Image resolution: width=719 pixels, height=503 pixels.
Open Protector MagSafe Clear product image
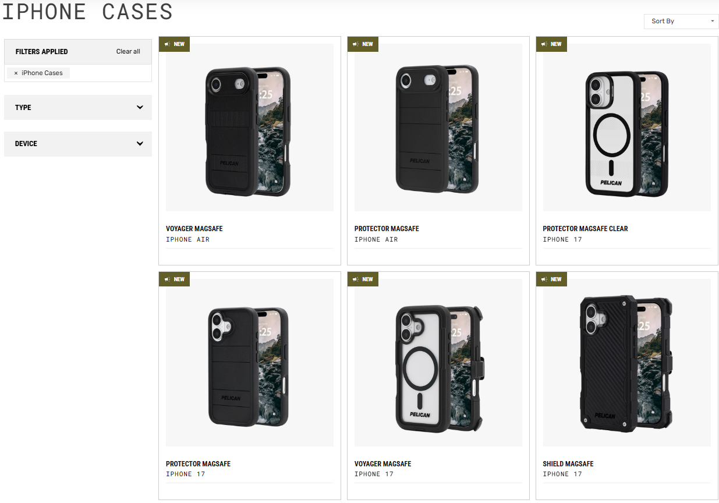627,127
